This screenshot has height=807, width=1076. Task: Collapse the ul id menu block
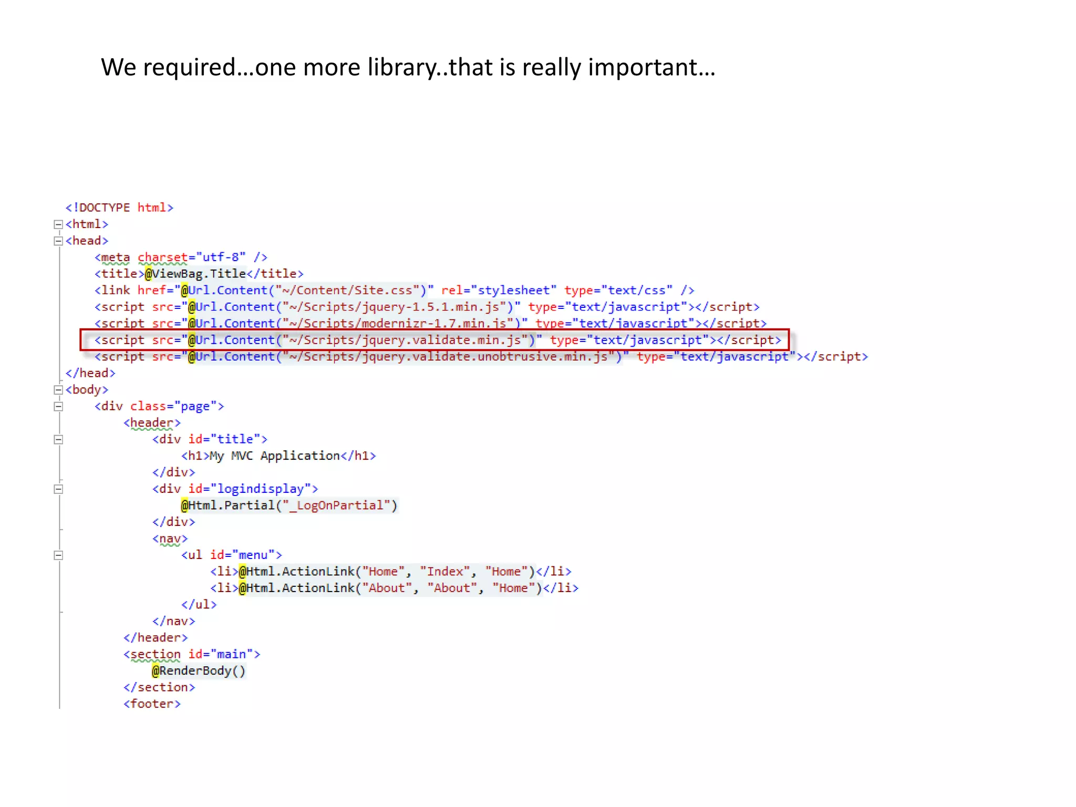58,555
